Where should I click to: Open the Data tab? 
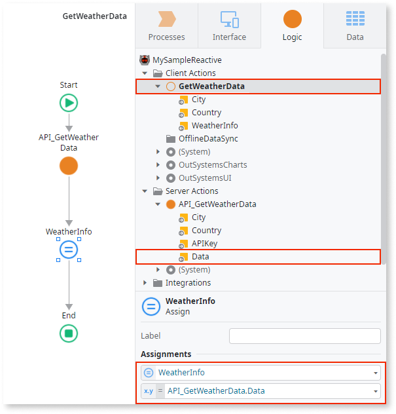[355, 26]
